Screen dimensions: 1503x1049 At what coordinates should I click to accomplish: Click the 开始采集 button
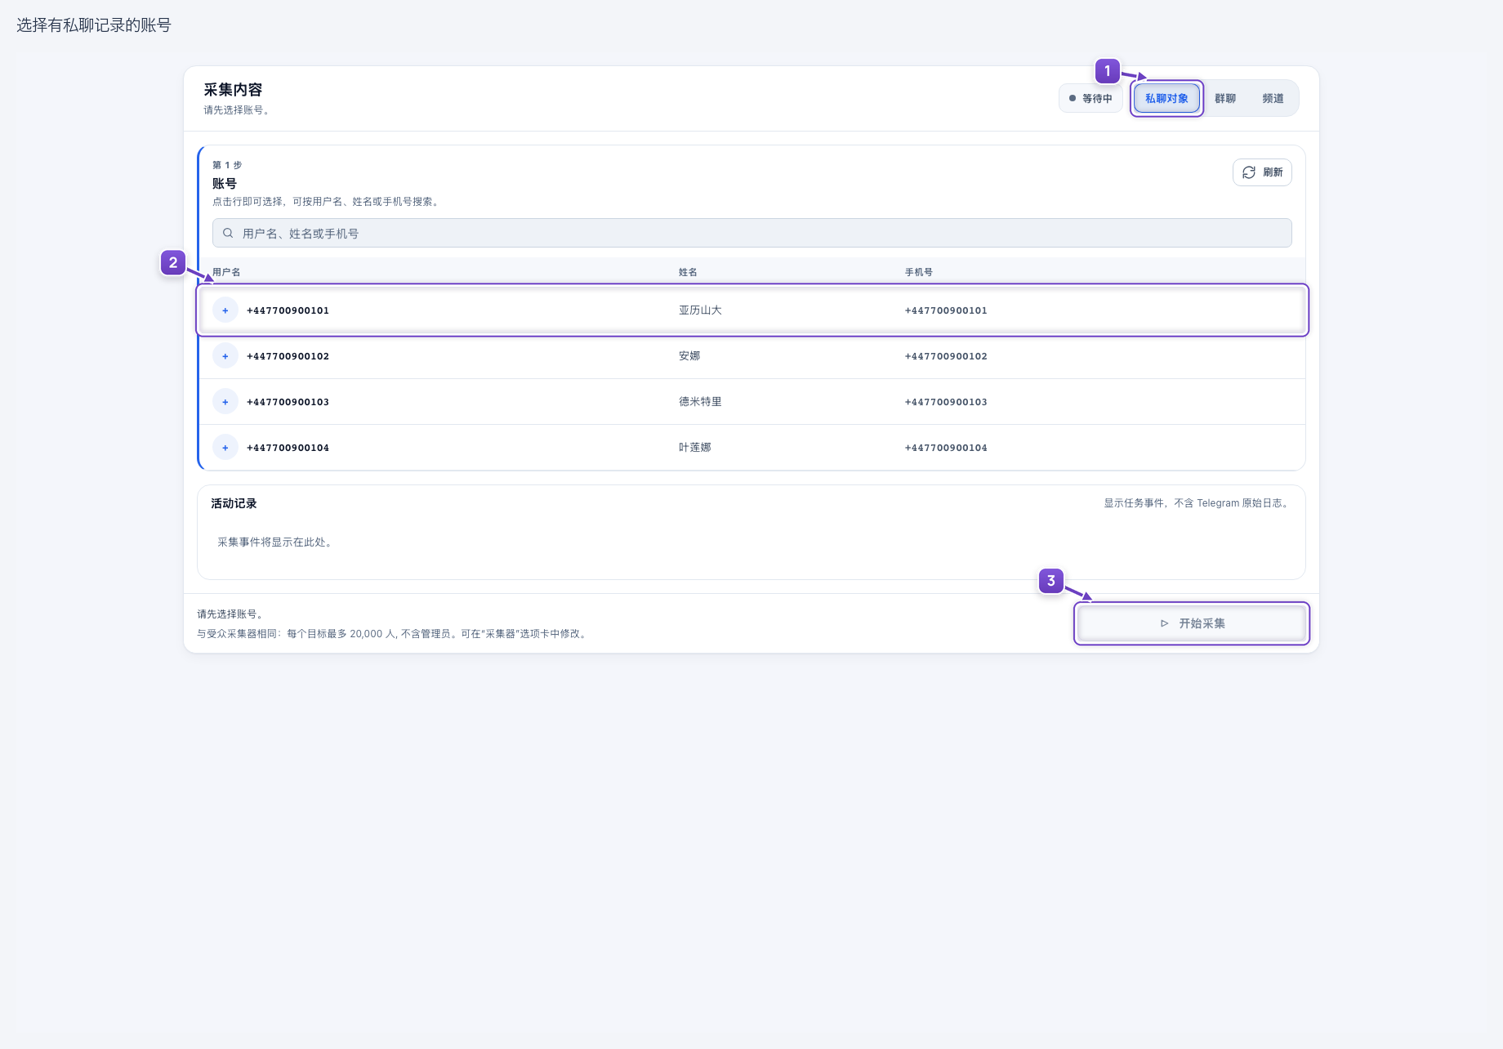(x=1192, y=623)
